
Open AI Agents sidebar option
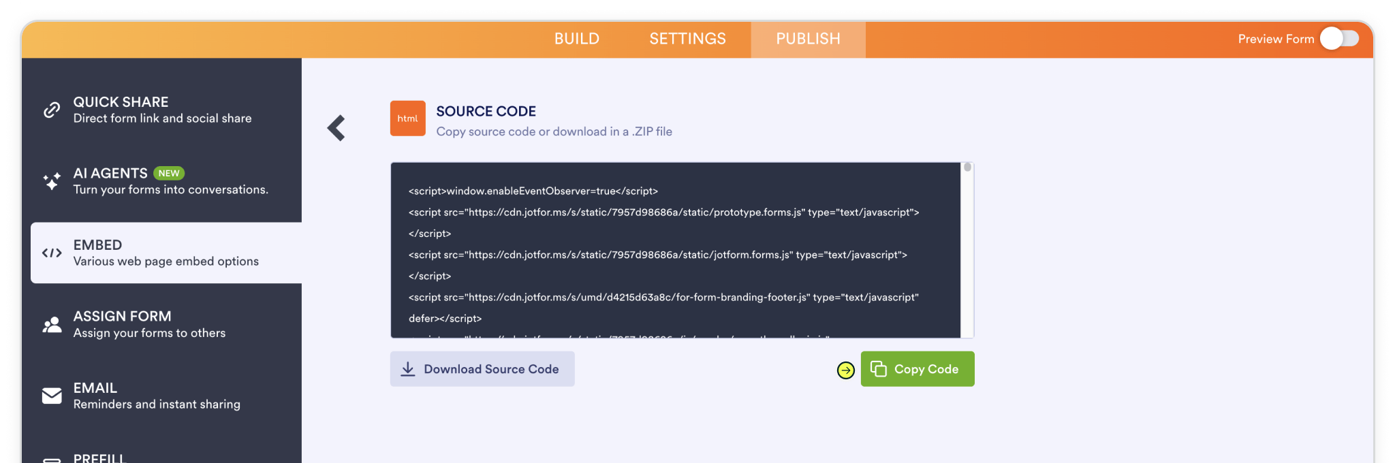pyautogui.click(x=161, y=181)
